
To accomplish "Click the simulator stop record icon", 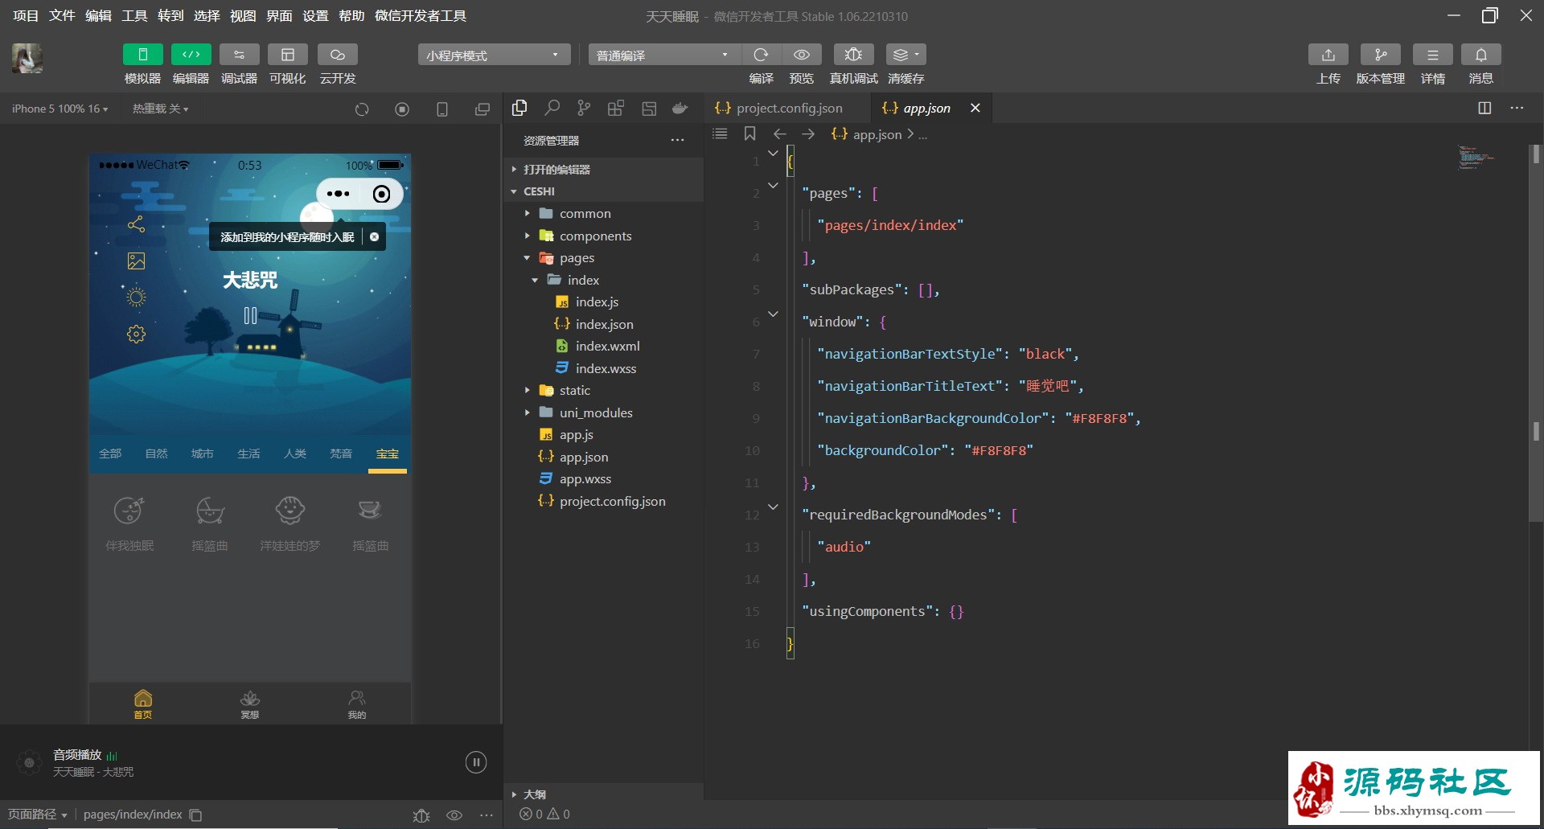I will click(x=402, y=109).
